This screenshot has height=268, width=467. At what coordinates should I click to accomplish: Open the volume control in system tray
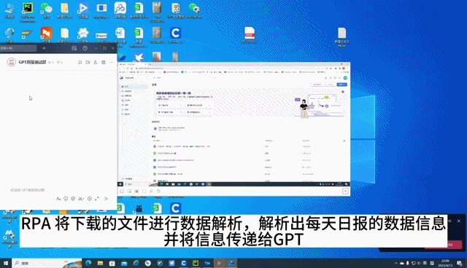pyautogui.click(x=419, y=263)
